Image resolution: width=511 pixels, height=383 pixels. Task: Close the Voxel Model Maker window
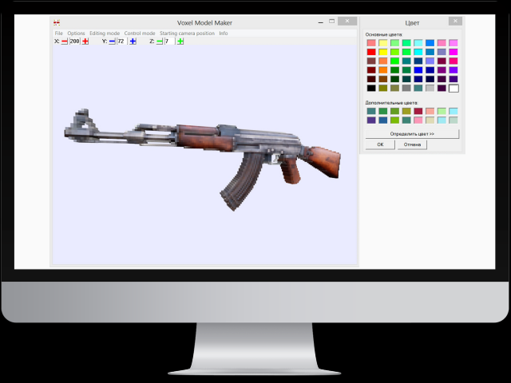click(347, 22)
